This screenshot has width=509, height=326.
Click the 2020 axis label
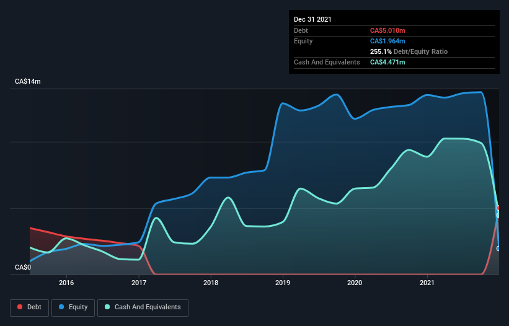(x=355, y=283)
